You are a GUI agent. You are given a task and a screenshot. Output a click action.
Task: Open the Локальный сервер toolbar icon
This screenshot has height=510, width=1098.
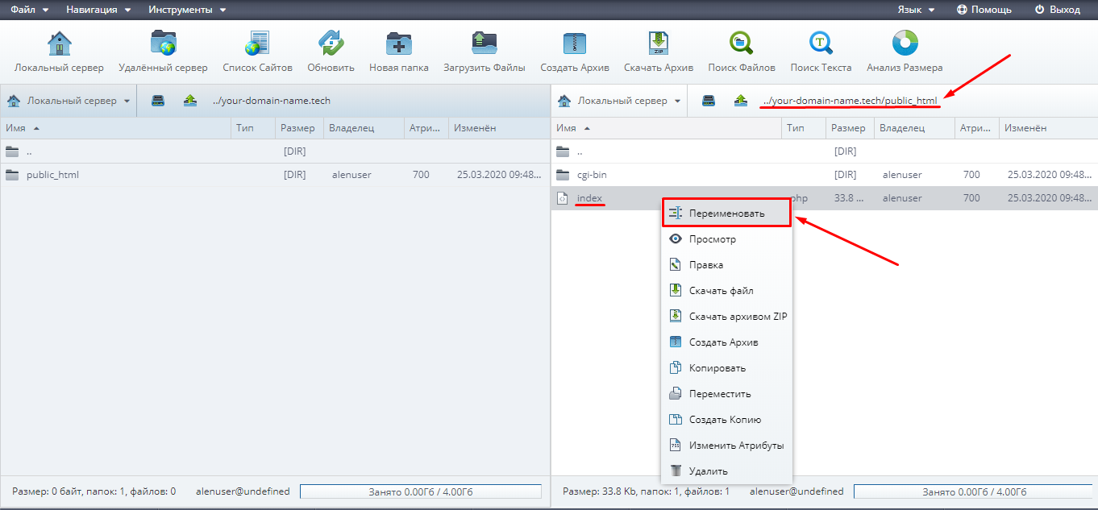pos(59,52)
